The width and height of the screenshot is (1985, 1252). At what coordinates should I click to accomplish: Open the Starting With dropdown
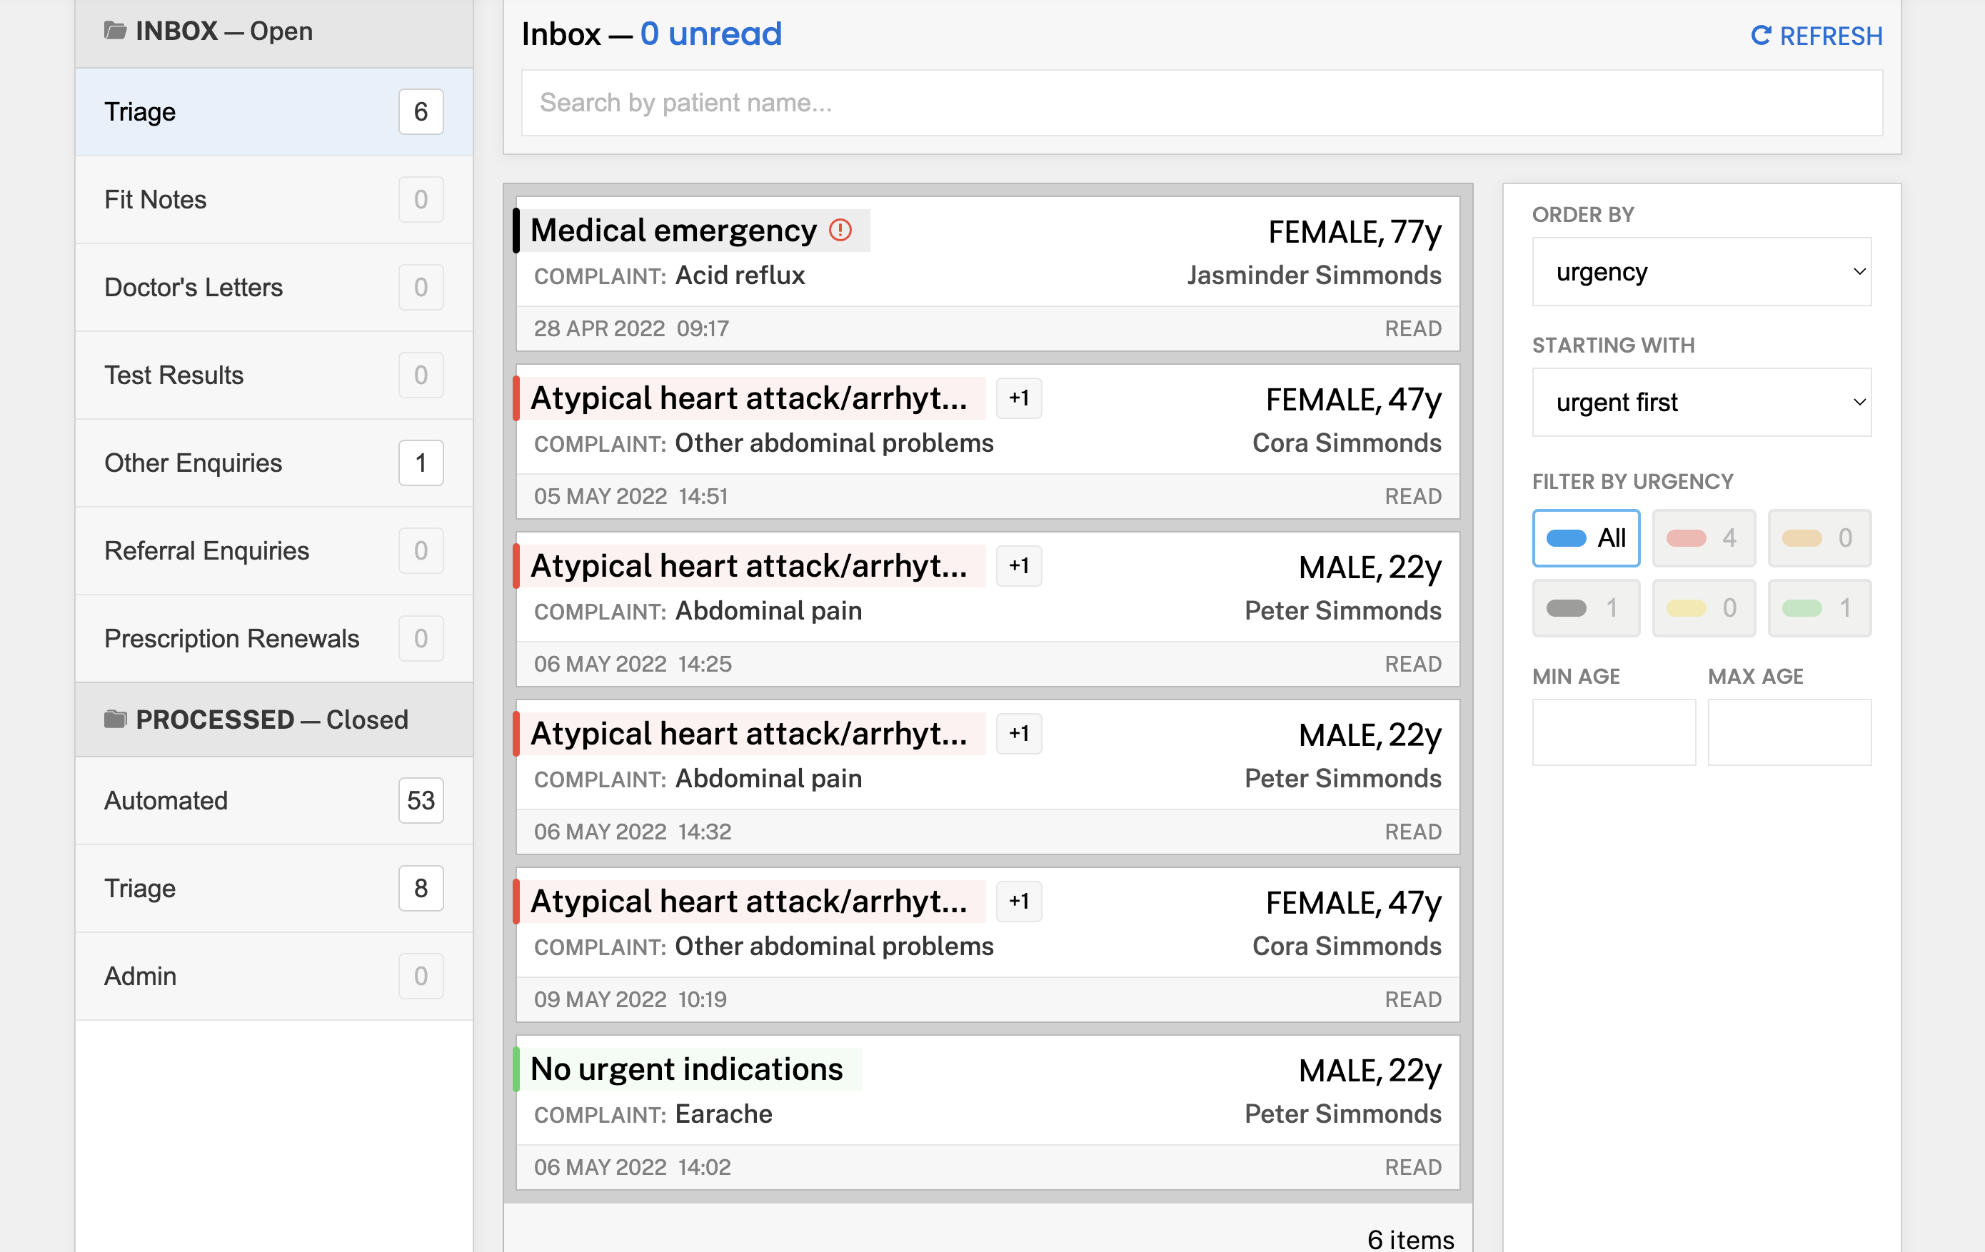pyautogui.click(x=1702, y=402)
